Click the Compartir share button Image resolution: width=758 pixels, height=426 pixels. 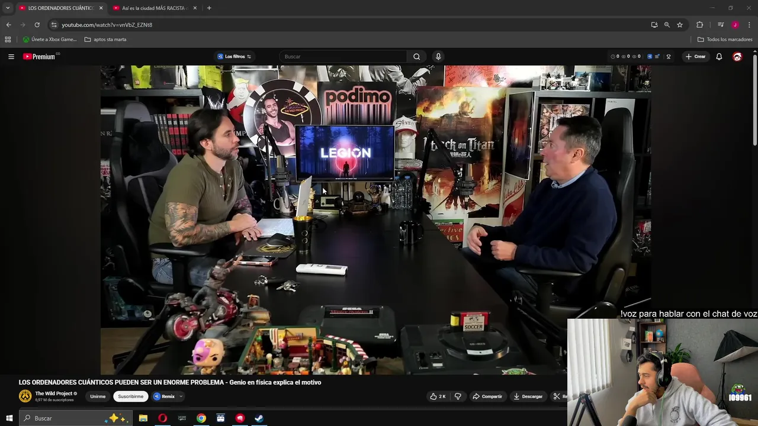487,396
